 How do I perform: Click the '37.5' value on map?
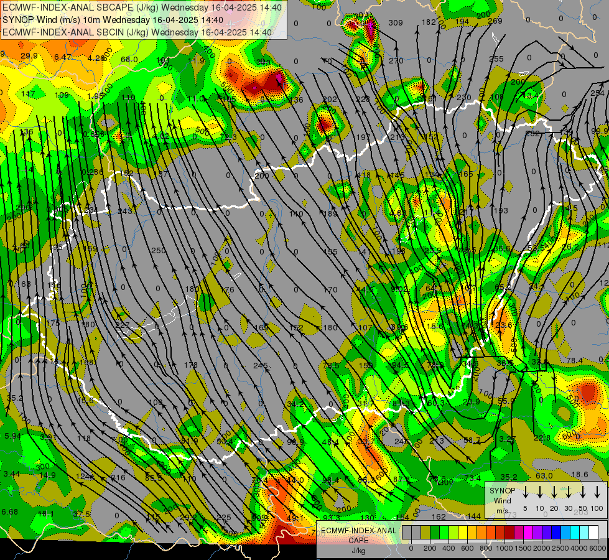81,514
